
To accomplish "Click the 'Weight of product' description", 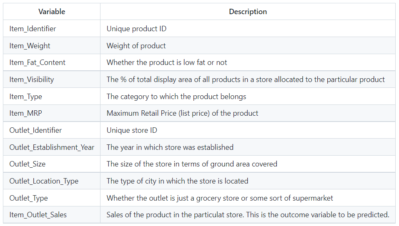I will click(136, 46).
